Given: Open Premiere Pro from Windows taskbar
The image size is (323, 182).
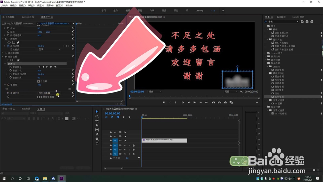Looking at the screenshot, I should (61, 178).
